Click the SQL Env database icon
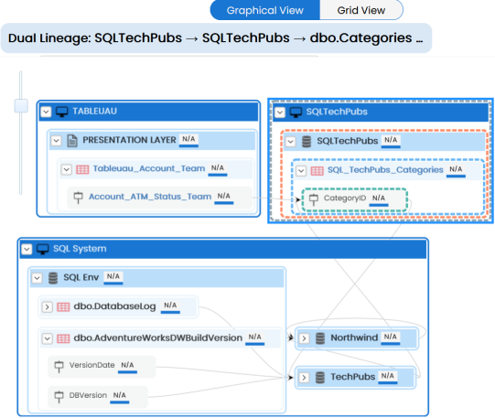495x418 pixels. coord(53,278)
